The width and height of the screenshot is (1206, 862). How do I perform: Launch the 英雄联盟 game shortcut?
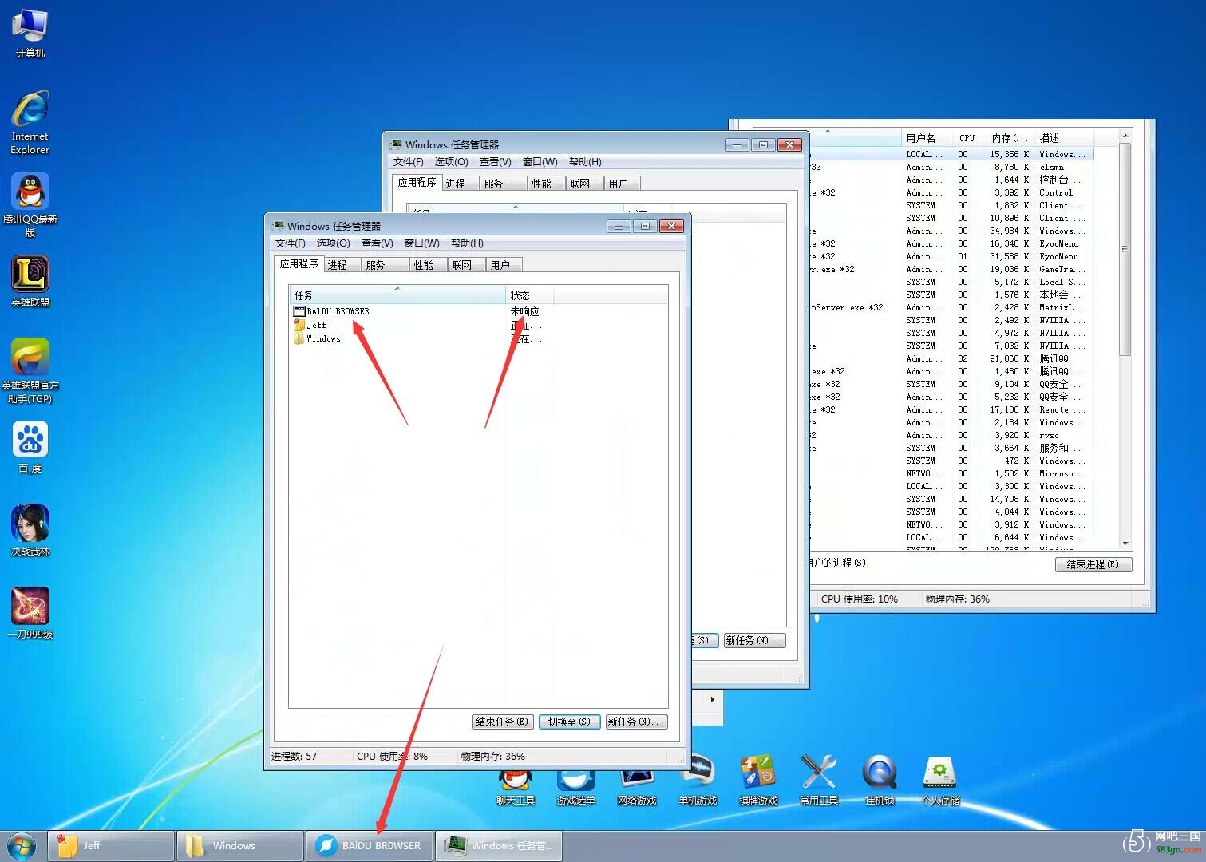pos(30,281)
